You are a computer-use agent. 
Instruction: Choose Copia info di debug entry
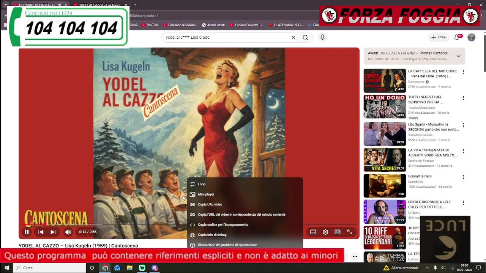(245, 235)
